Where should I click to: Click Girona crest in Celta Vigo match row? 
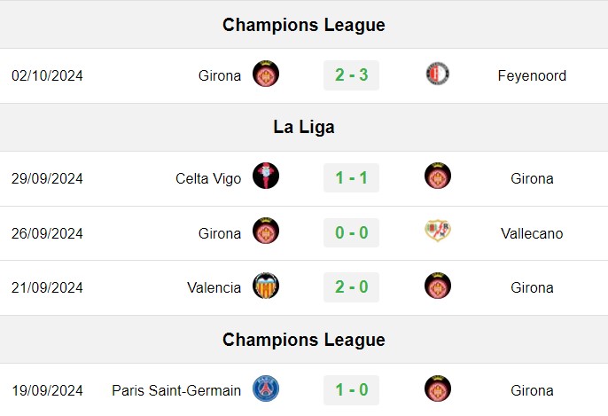pos(438,176)
